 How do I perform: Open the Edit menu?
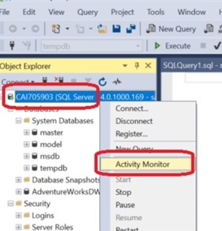click(29, 12)
